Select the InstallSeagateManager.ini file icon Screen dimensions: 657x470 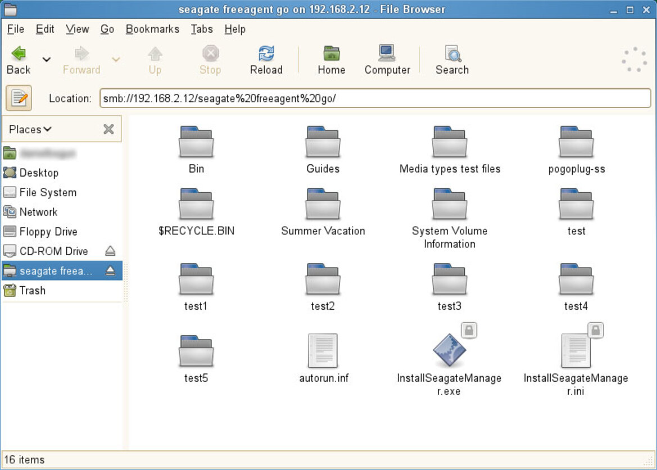(x=576, y=351)
